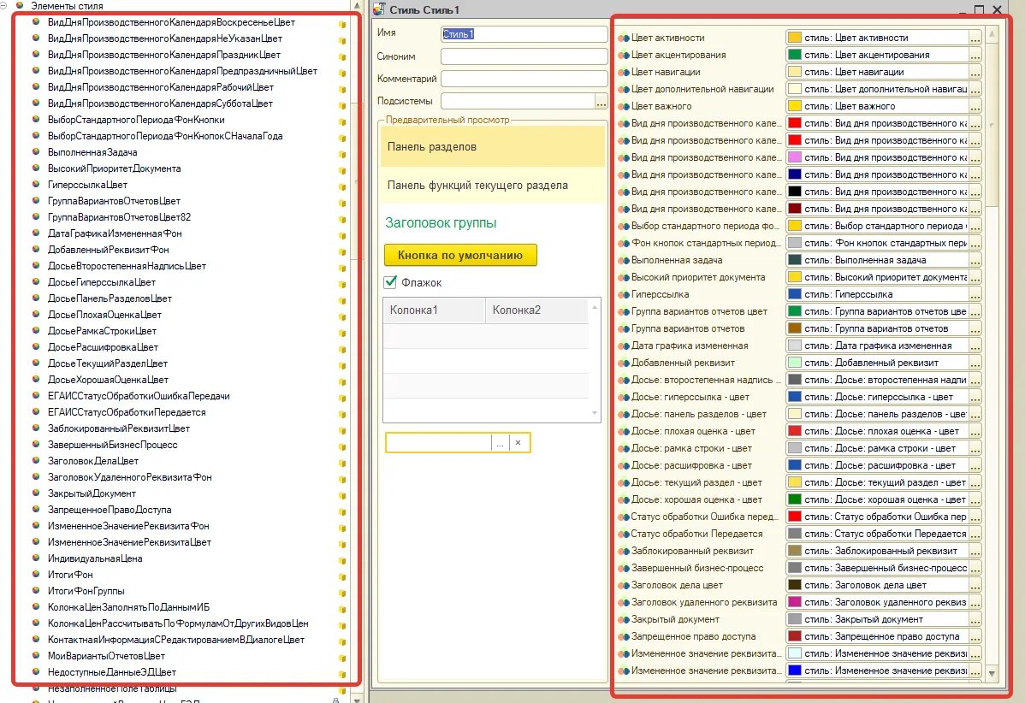Click the clear × button in the preview input
This screenshot has width=1025, height=703.
518,443
